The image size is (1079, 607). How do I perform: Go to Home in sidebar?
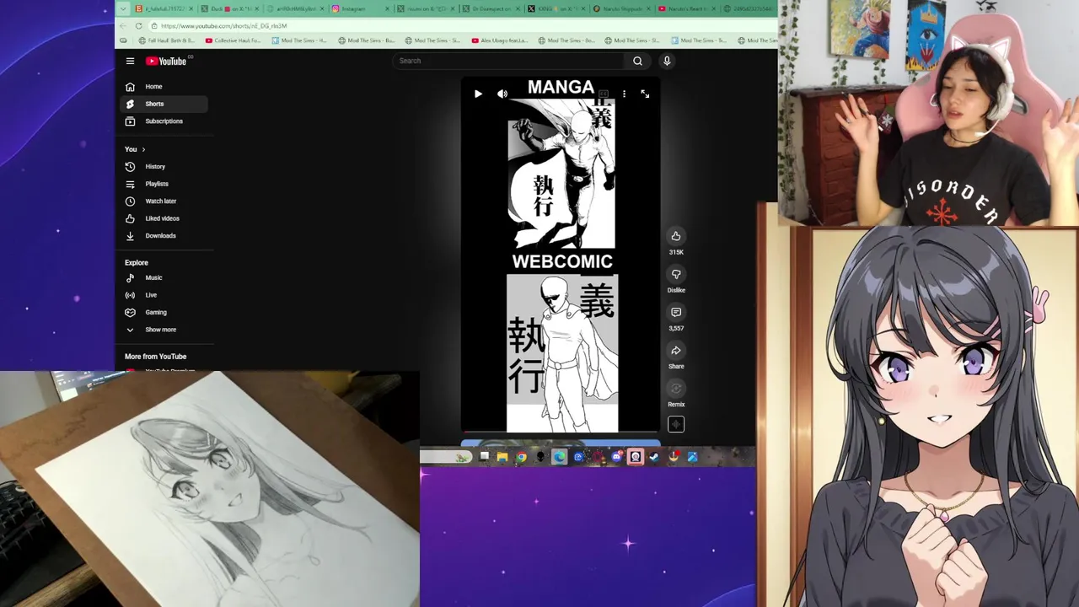(x=164, y=86)
